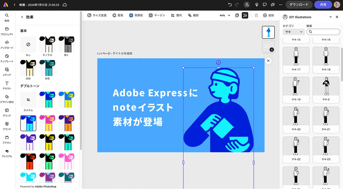Image resolution: width=343 pixels, height=189 pixels.
Task: Open the テキスト sidebar item
Action: pos(7,85)
